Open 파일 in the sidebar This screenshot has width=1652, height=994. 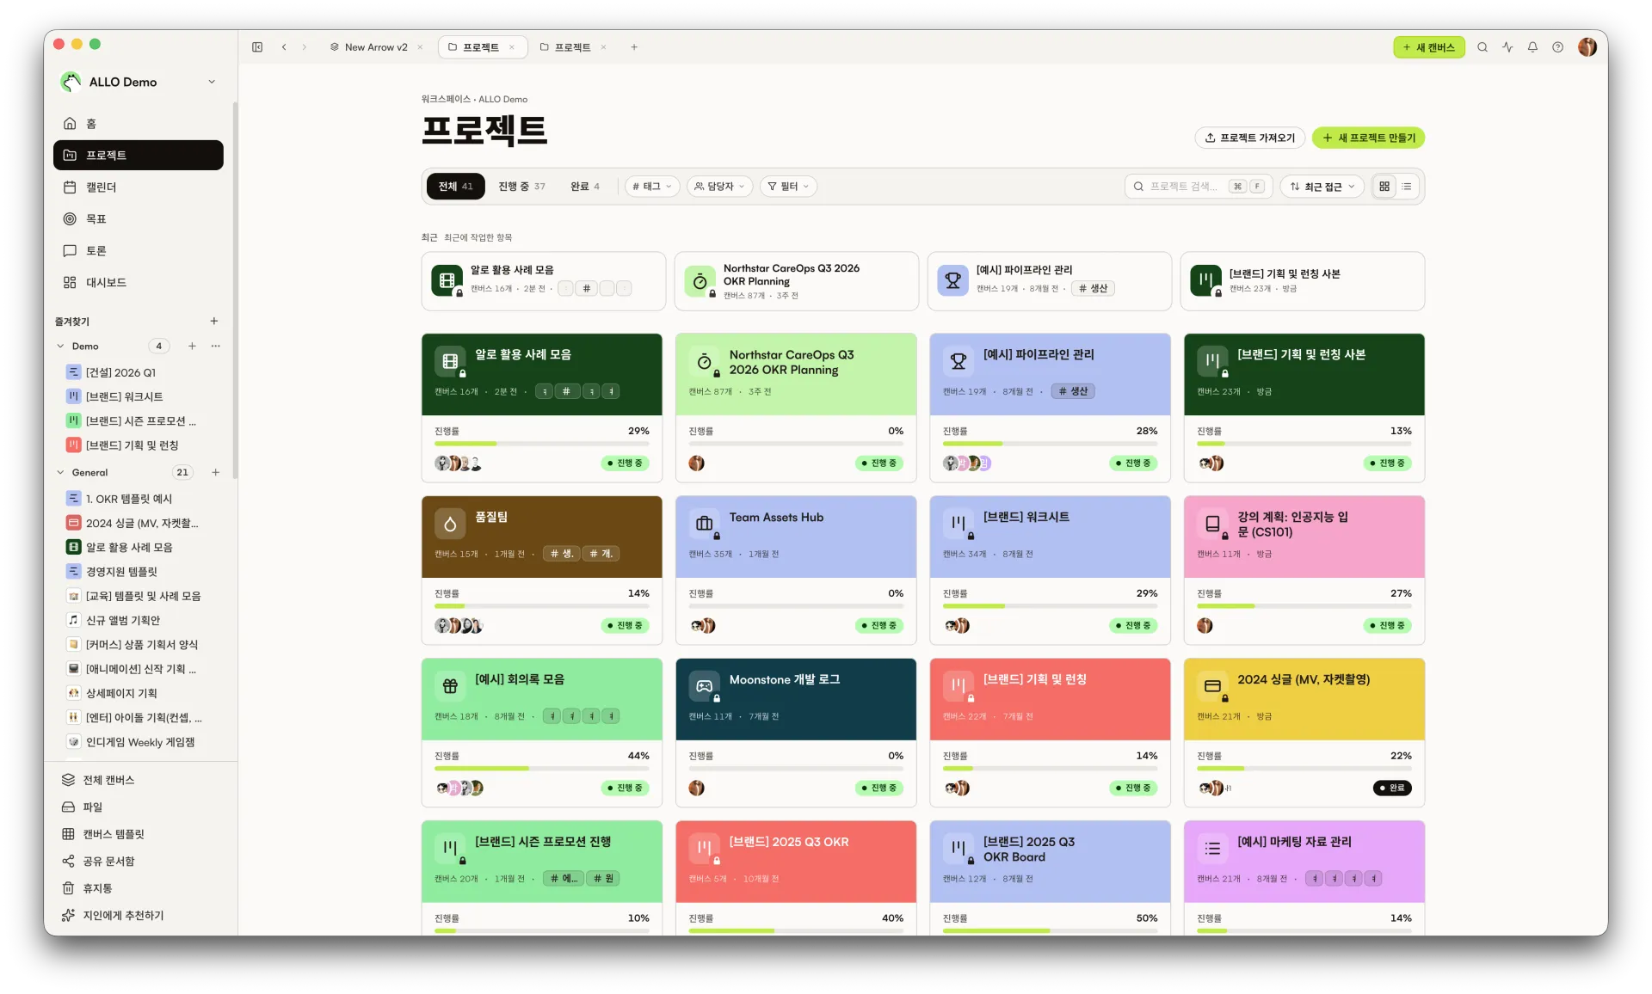(138, 807)
